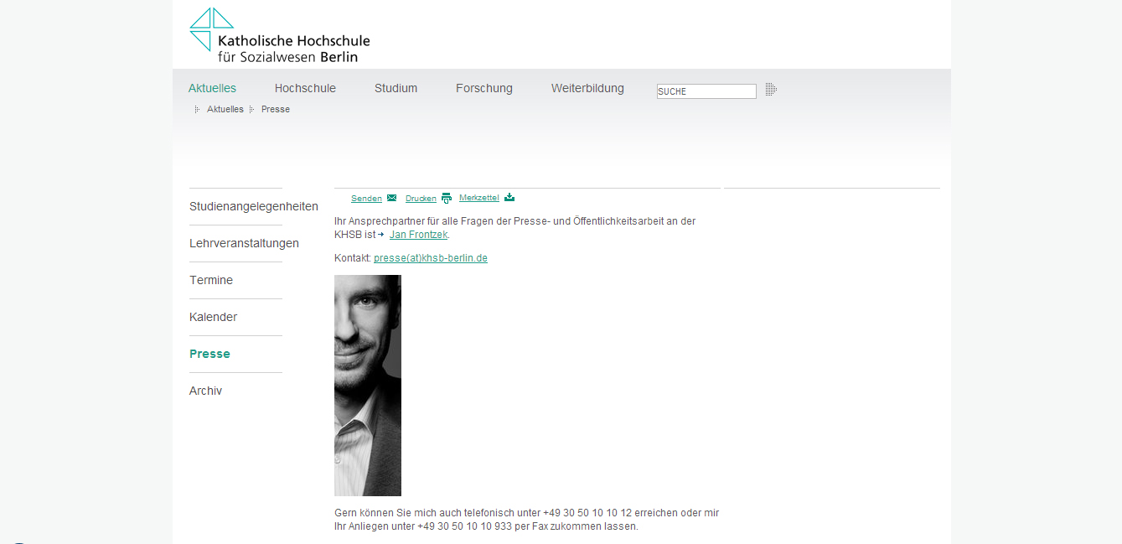Click the Katholische Hochschule logo
The width and height of the screenshot is (1122, 544).
point(279,35)
